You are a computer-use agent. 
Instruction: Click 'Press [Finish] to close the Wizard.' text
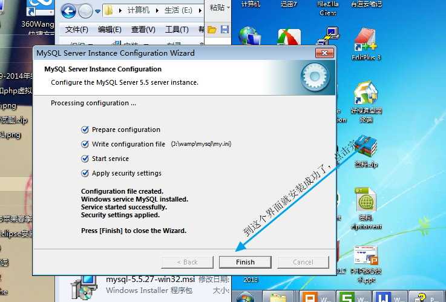134,231
